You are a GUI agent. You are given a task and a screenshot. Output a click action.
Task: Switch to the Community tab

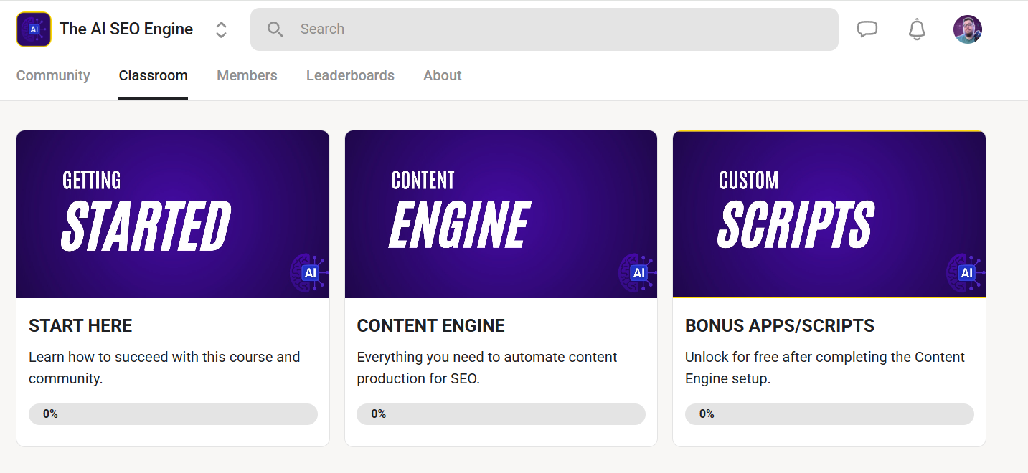53,75
